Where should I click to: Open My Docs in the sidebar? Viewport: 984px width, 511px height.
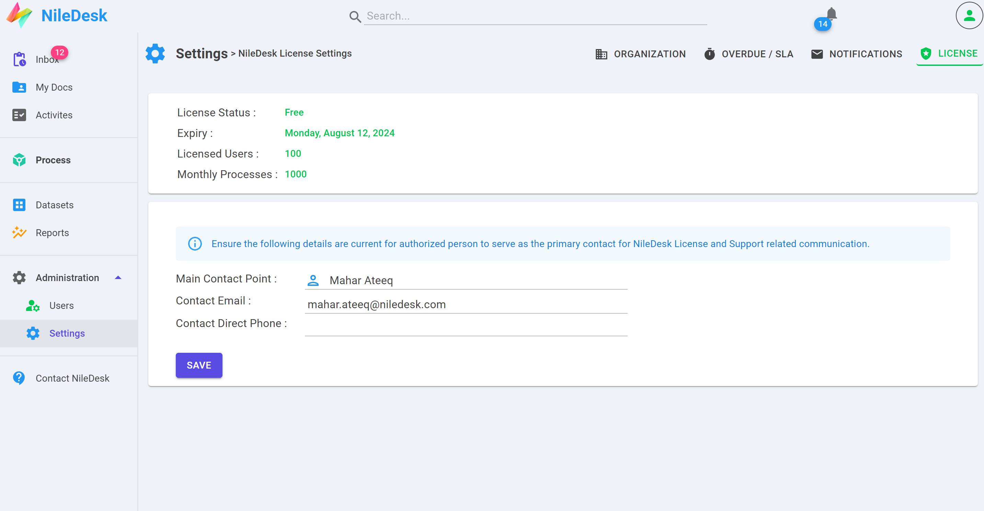pyautogui.click(x=69, y=87)
